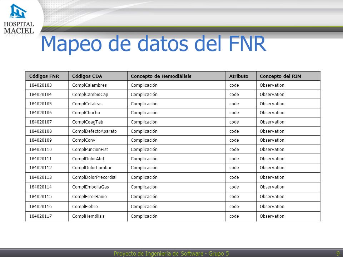Select cell with code 184020107
Screen dimensions: 343x257
(x=47, y=122)
